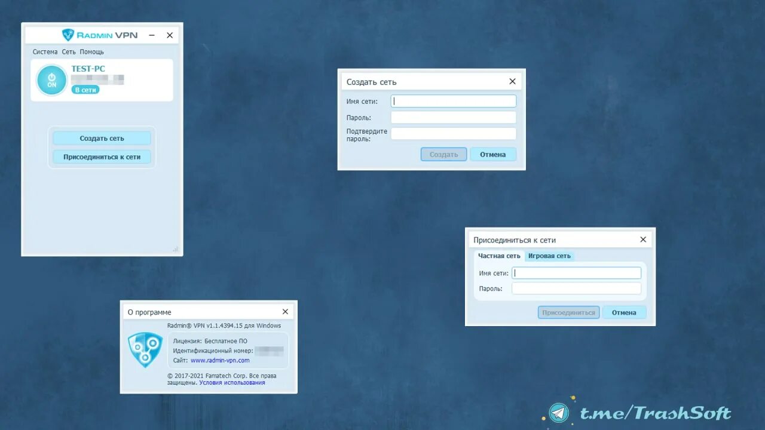Click the Присоединиться к сети button in main window
The height and width of the screenshot is (430, 765).
pyautogui.click(x=102, y=157)
